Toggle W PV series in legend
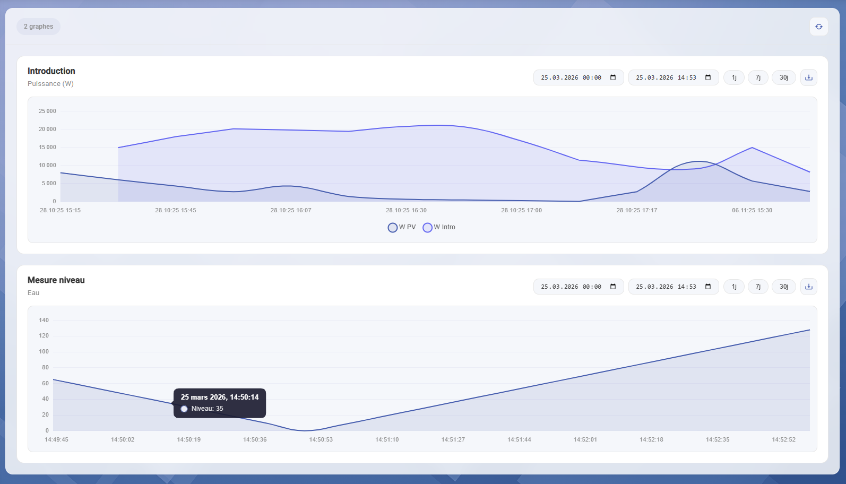Screen dimensions: 846x484 click(x=402, y=227)
